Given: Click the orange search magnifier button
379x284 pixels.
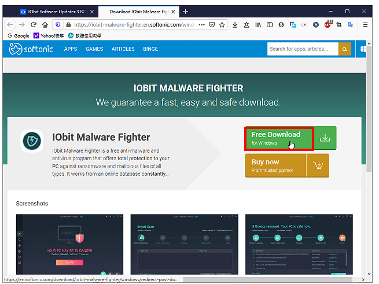Looking at the screenshot, I should point(345,49).
